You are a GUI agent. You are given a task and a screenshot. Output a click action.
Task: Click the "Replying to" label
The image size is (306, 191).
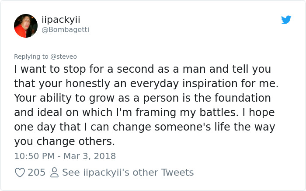click(x=31, y=57)
